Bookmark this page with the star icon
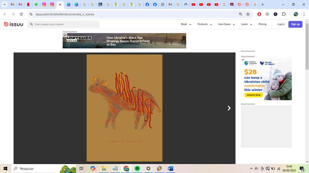 tap(248, 14)
